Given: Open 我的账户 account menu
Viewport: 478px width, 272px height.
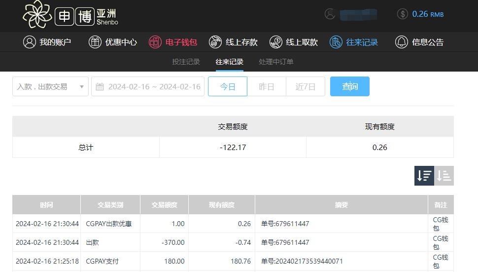Looking at the screenshot, I should click(x=47, y=42).
